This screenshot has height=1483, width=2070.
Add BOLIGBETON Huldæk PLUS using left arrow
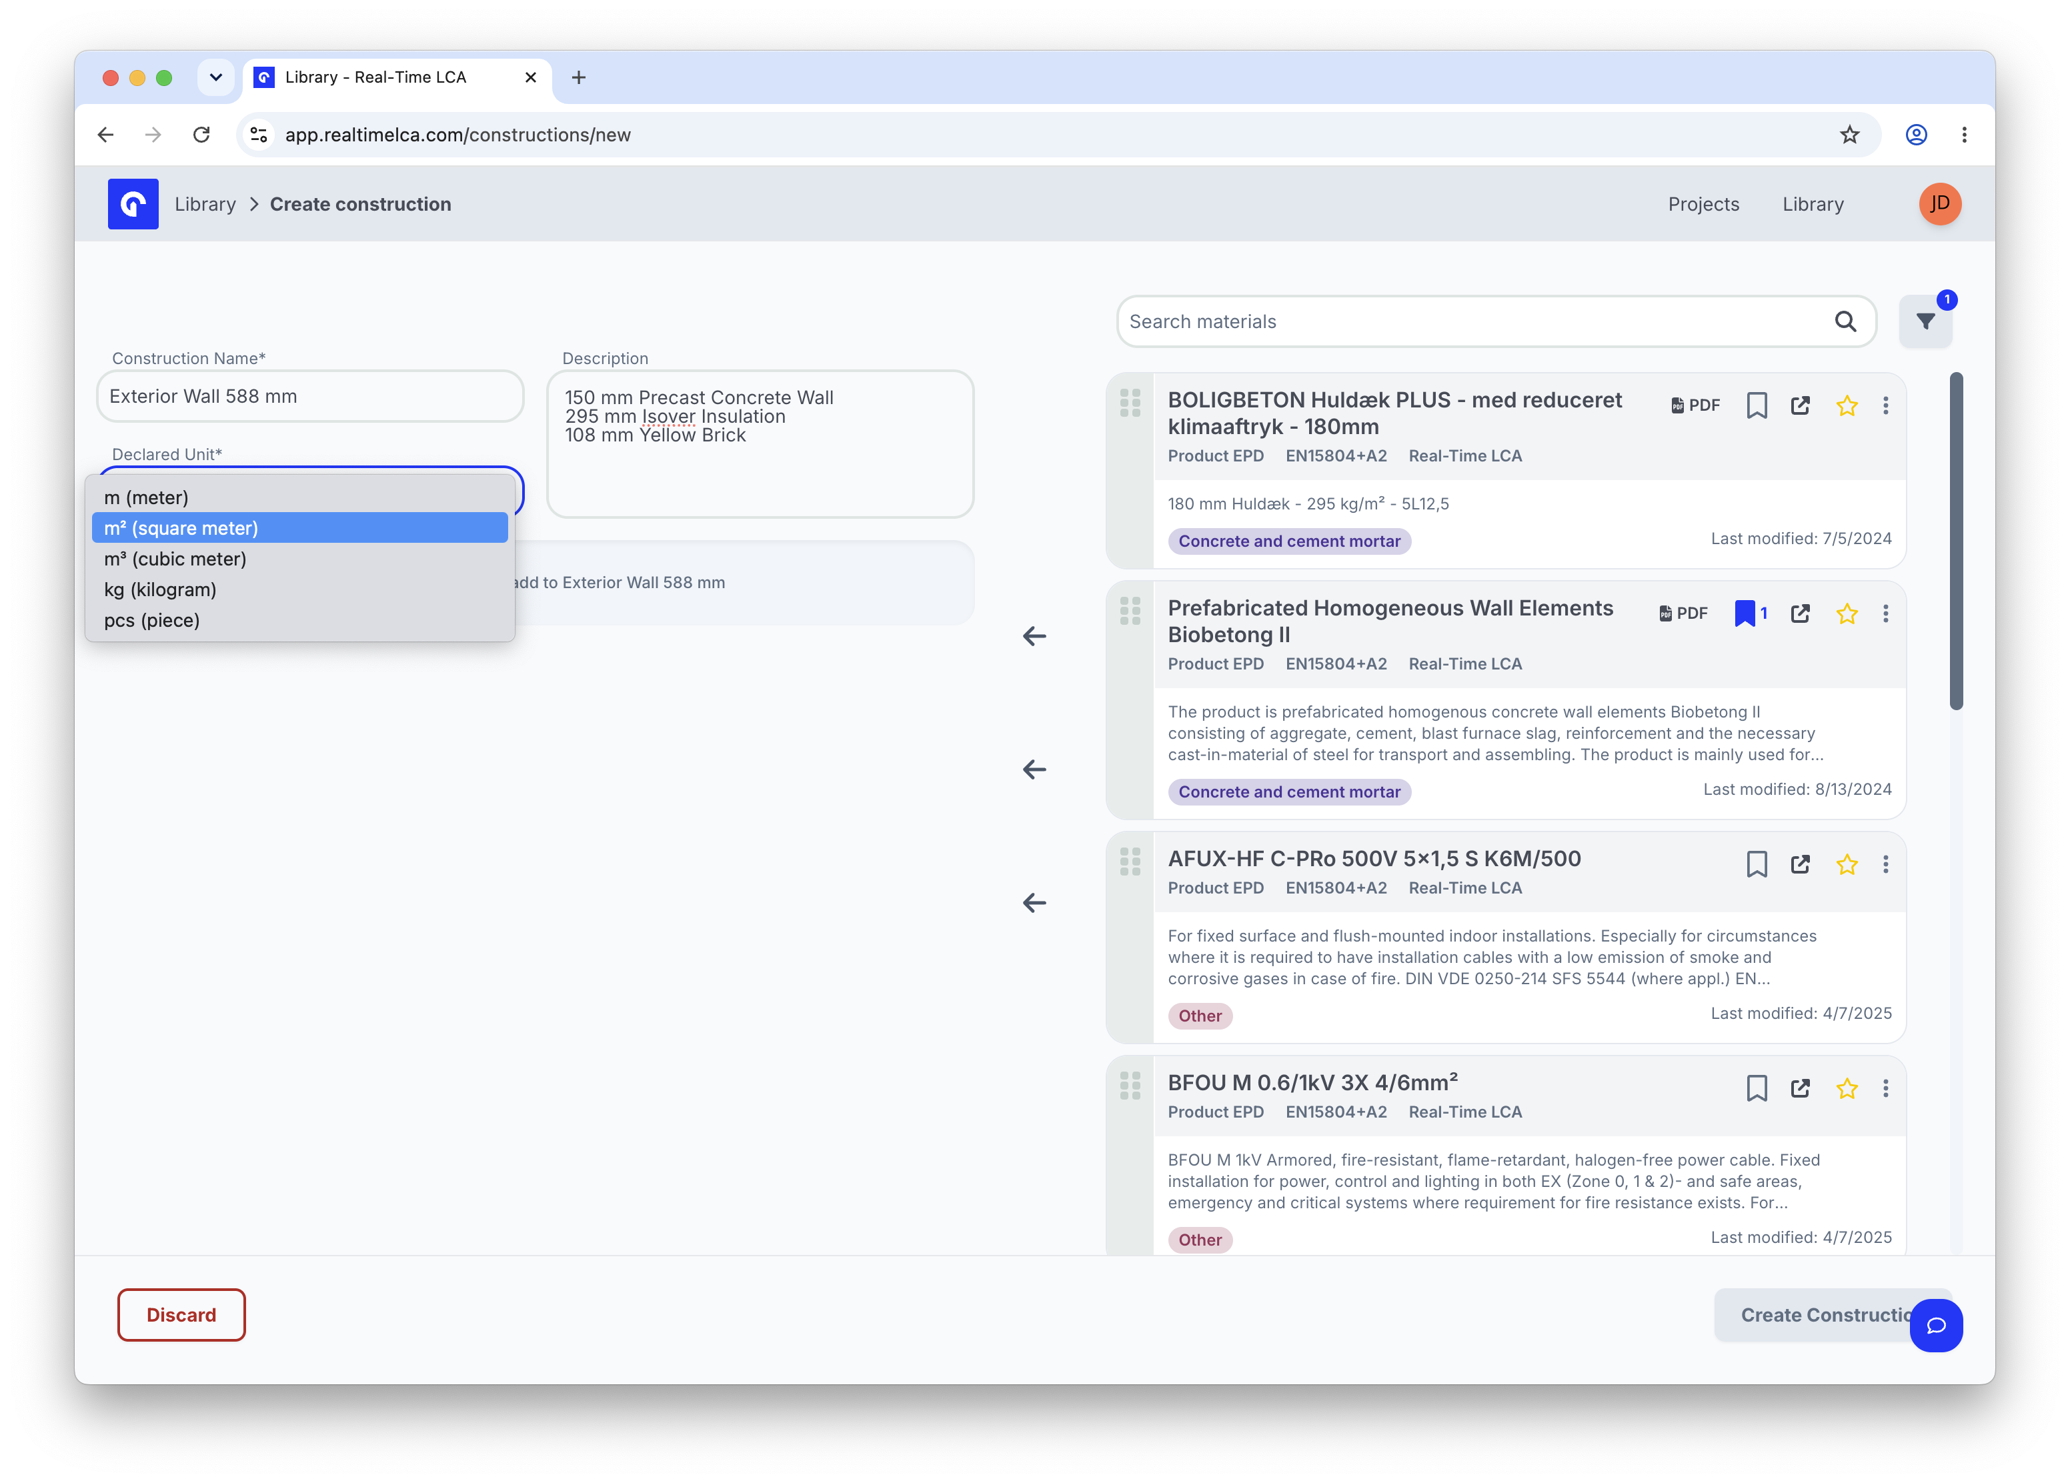(1034, 636)
